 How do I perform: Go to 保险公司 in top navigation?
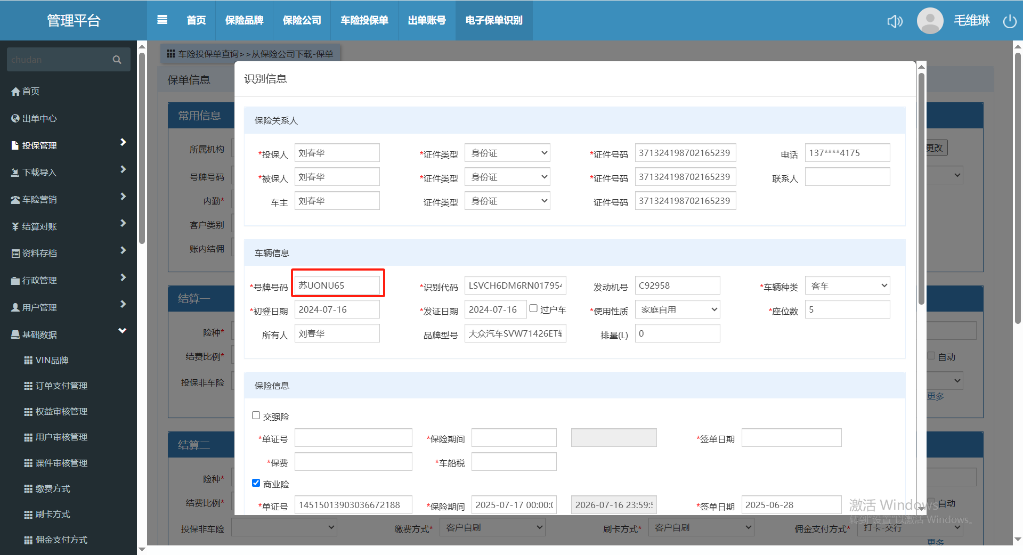[x=302, y=20]
